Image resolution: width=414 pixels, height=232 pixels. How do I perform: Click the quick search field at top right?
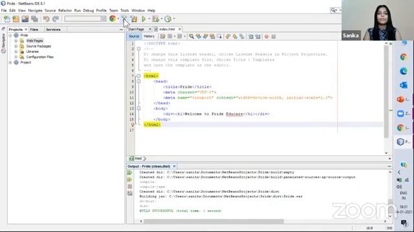[x=336, y=10]
